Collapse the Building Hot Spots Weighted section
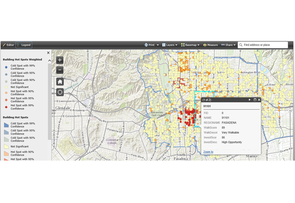The width and height of the screenshot is (295, 203). point(49,60)
